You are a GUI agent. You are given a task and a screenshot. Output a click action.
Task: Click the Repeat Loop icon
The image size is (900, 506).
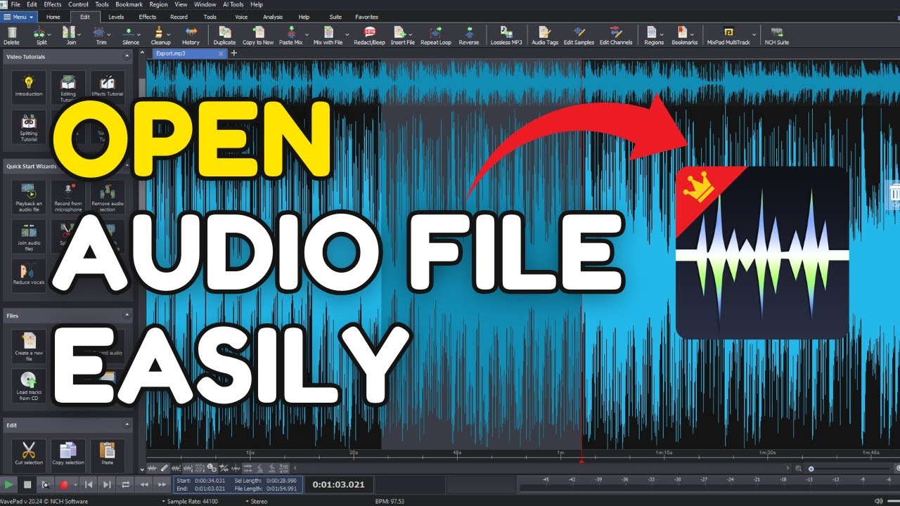(x=435, y=32)
